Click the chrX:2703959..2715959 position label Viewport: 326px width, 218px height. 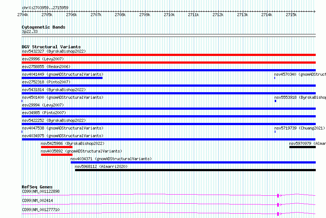(45, 8)
